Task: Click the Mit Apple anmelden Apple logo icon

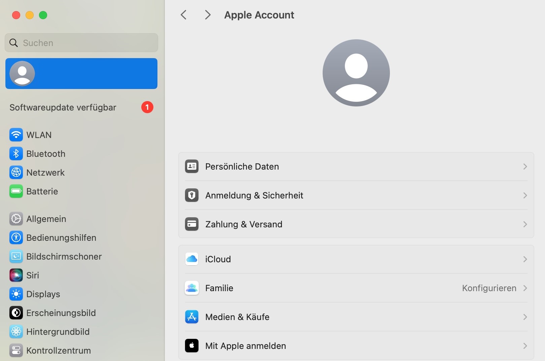Action: [x=192, y=346]
